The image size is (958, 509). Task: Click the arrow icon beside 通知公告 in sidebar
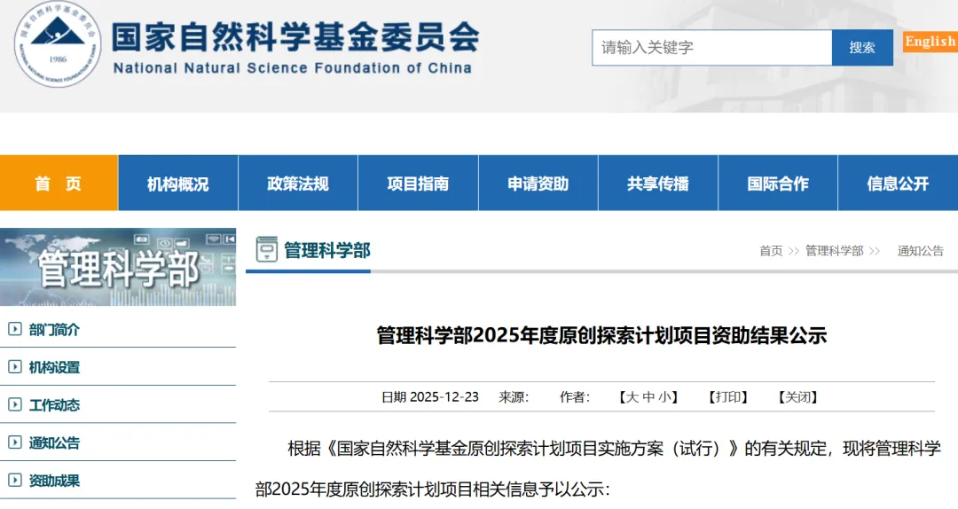[14, 442]
